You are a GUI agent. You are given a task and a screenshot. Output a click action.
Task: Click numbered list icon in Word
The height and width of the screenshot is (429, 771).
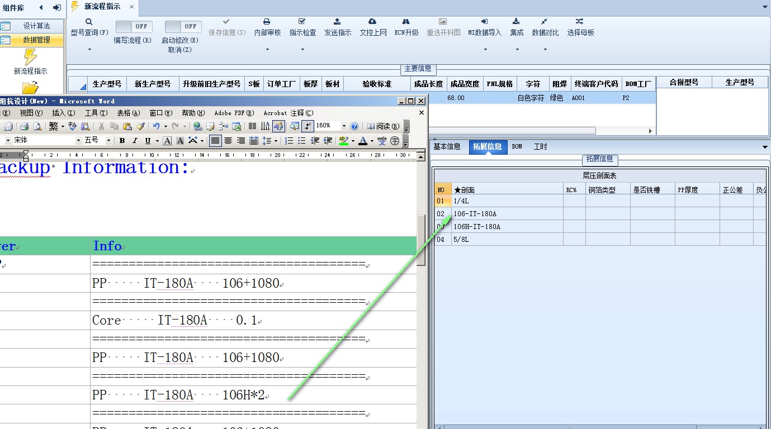coord(289,141)
